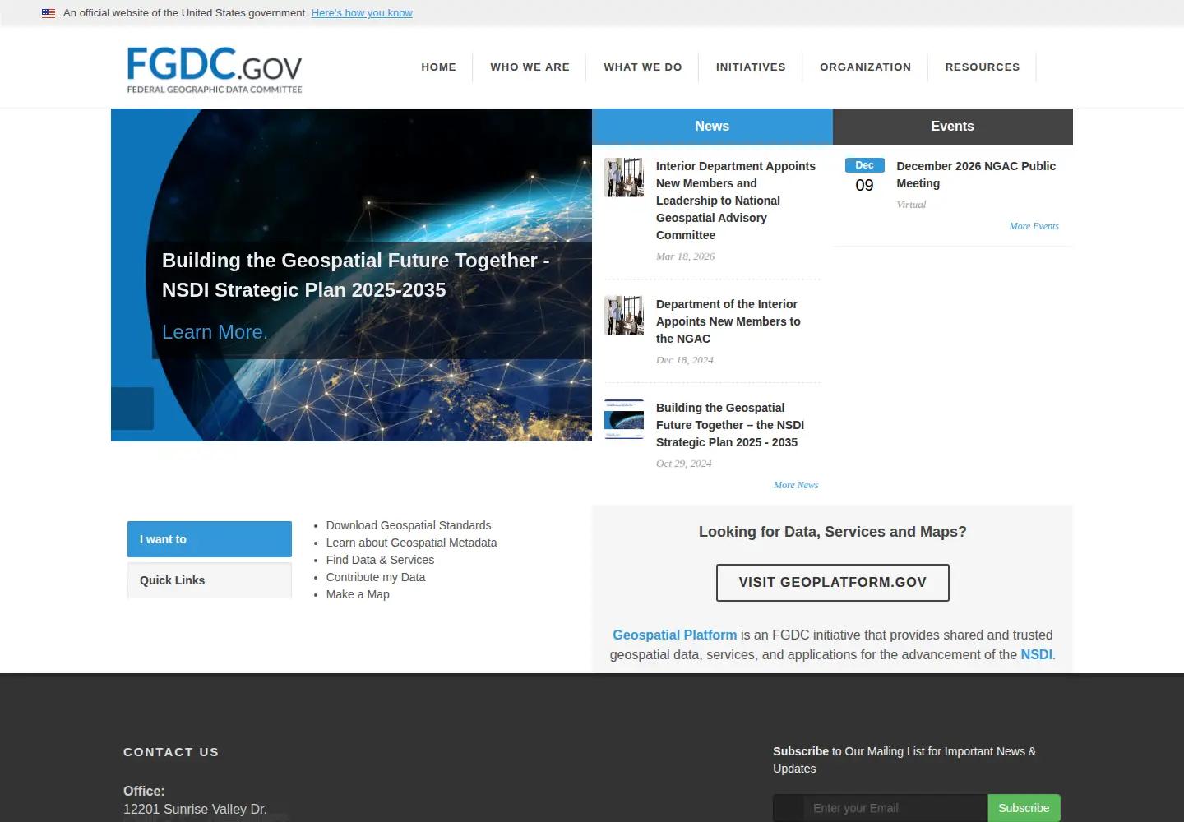Click thumbnail of NSDI Strategic Plan news item
This screenshot has width=1184, height=822.
tap(624, 419)
